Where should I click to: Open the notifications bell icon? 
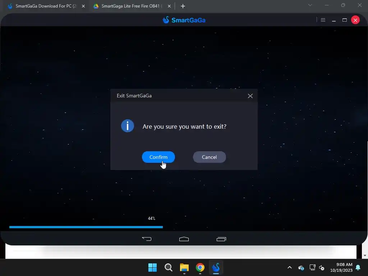(358, 267)
